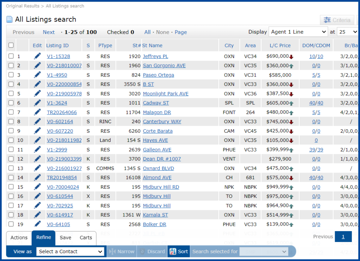
Task: Expand the Select a Contact dropdown
Action: [x=70, y=252]
